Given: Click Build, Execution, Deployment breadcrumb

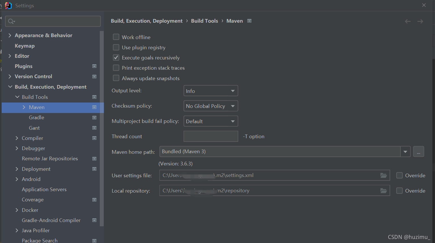Looking at the screenshot, I should click(x=147, y=21).
